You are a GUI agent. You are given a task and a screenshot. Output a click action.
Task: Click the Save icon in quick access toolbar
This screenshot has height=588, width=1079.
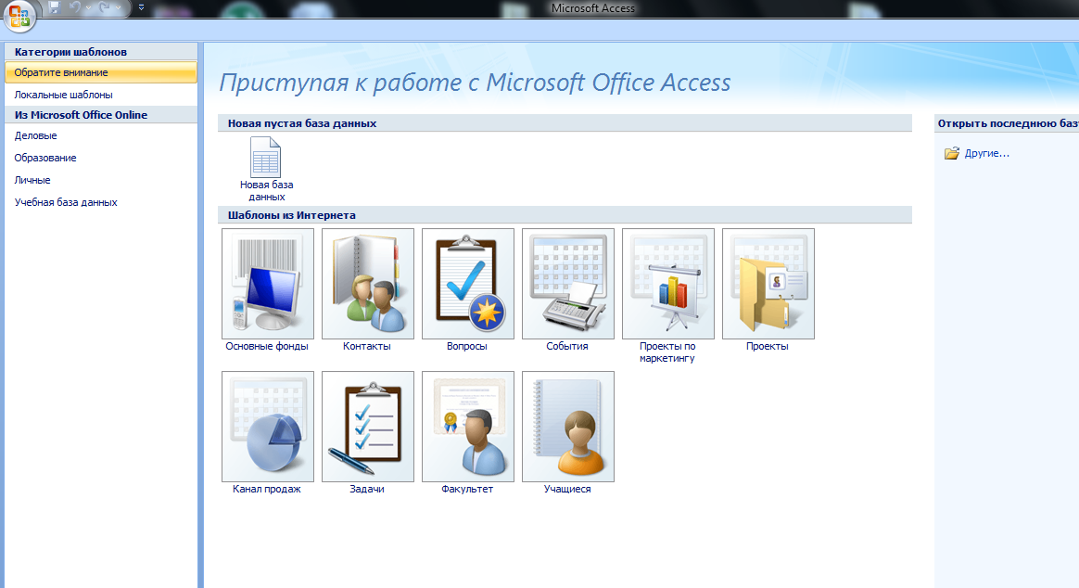55,7
